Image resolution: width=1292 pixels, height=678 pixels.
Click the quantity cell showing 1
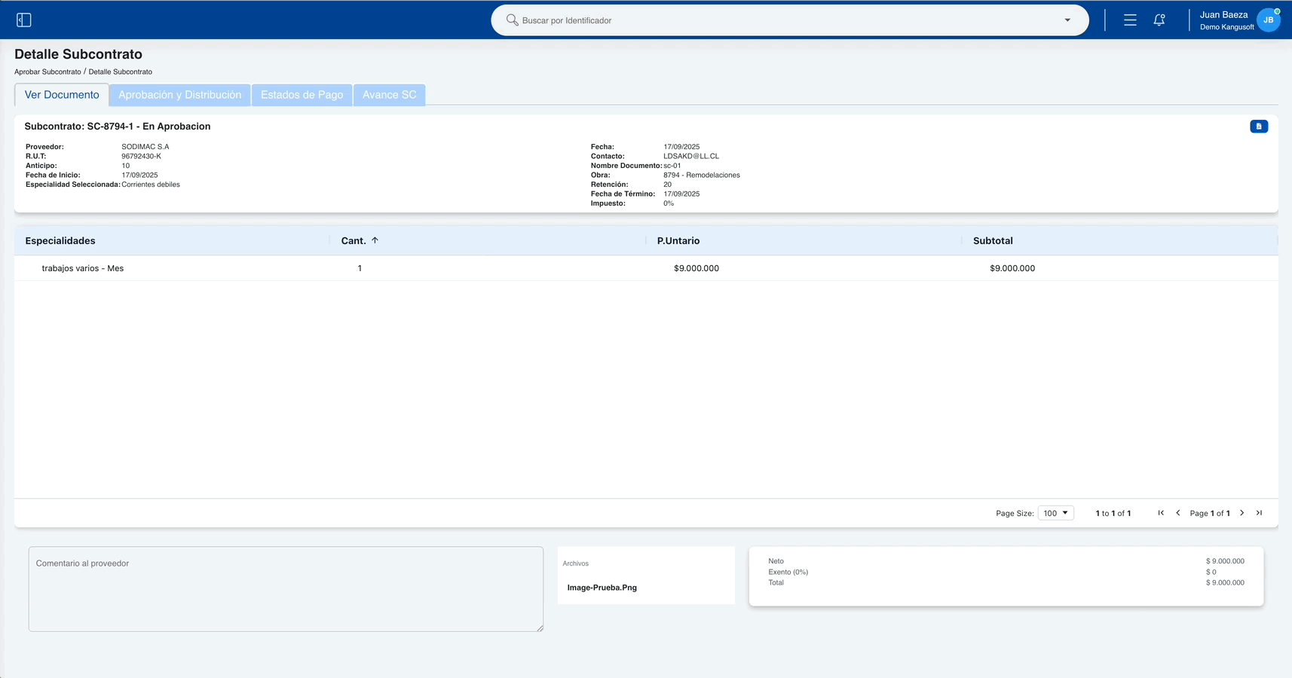tap(360, 268)
